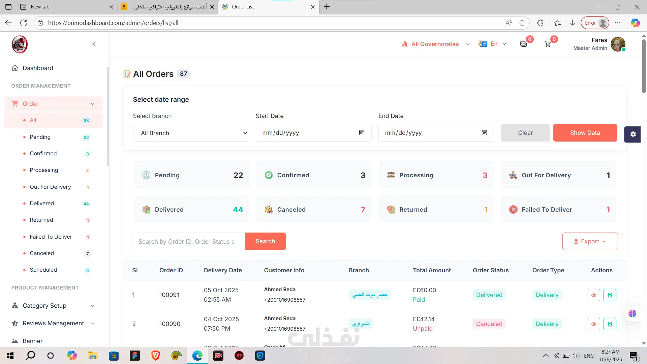Open End Date calendar picker icon
Image resolution: width=647 pixels, height=364 pixels.
click(x=484, y=133)
